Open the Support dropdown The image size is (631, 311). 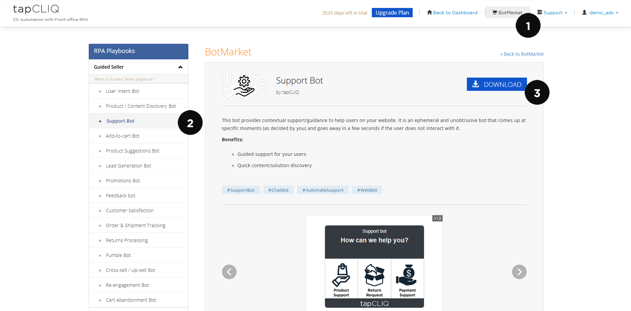[x=552, y=13]
